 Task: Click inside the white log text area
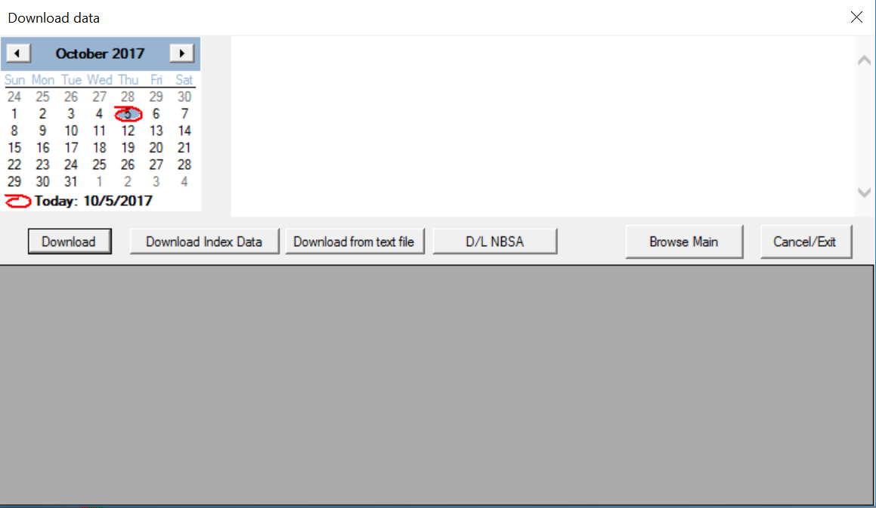541,126
